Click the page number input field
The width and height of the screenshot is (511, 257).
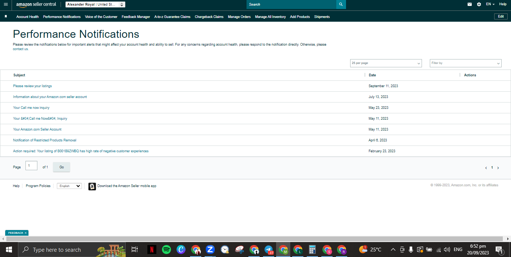(x=31, y=166)
